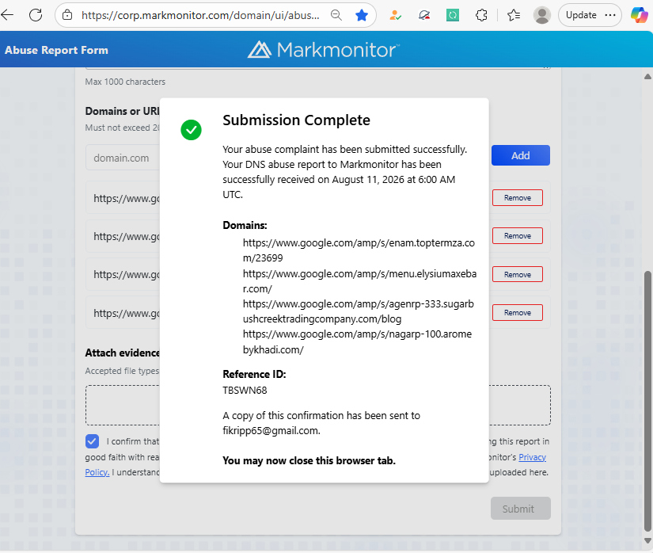Click the zoom magnifier icon in address bar
The height and width of the screenshot is (553, 653).
pos(336,15)
